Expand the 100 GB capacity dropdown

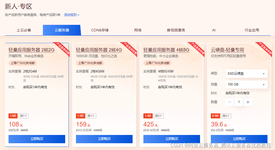coord(246,85)
